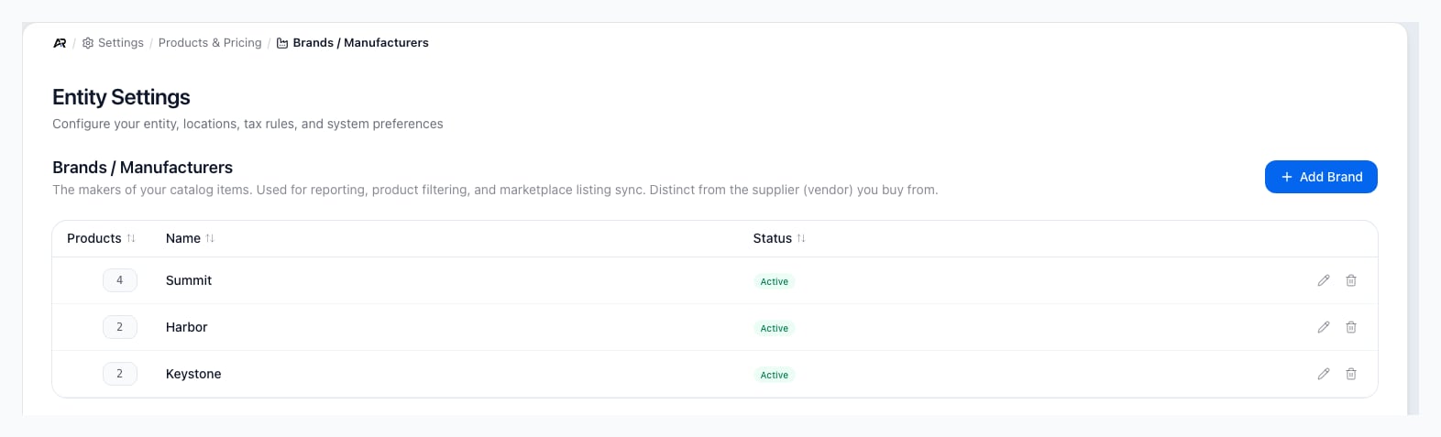Open Products & Pricing breadcrumb
The height and width of the screenshot is (437, 1441).
pyautogui.click(x=210, y=43)
